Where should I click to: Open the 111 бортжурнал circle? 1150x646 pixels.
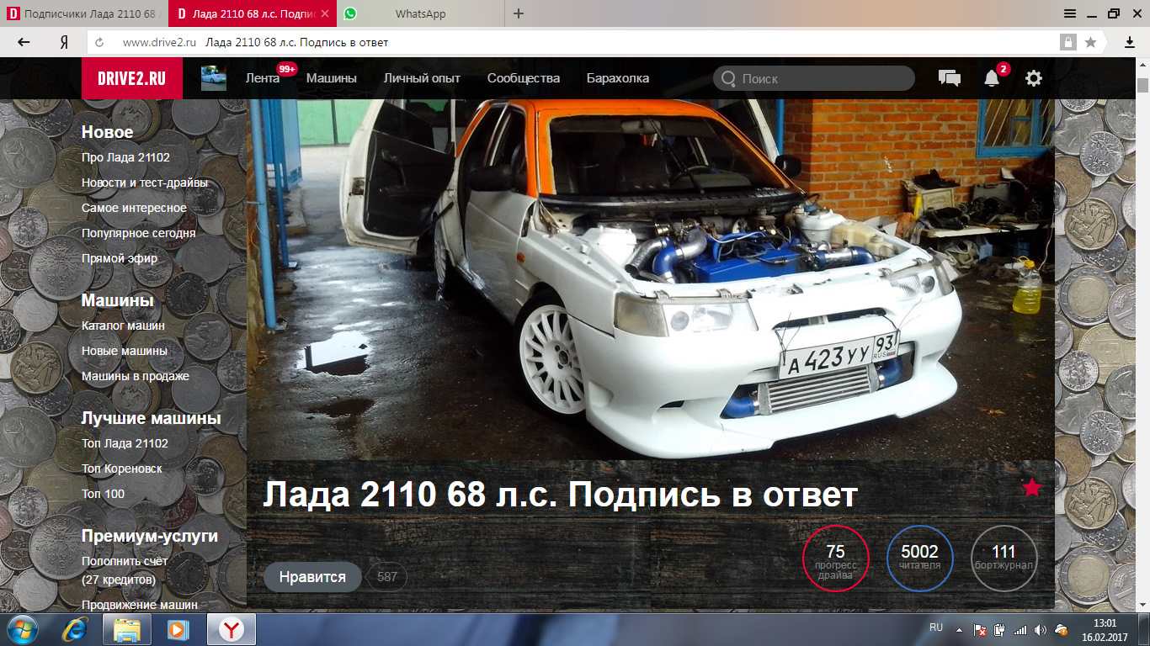pyautogui.click(x=1004, y=559)
